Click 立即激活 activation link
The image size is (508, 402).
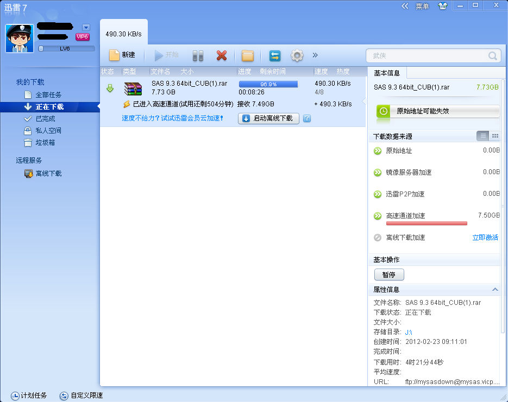coord(485,238)
